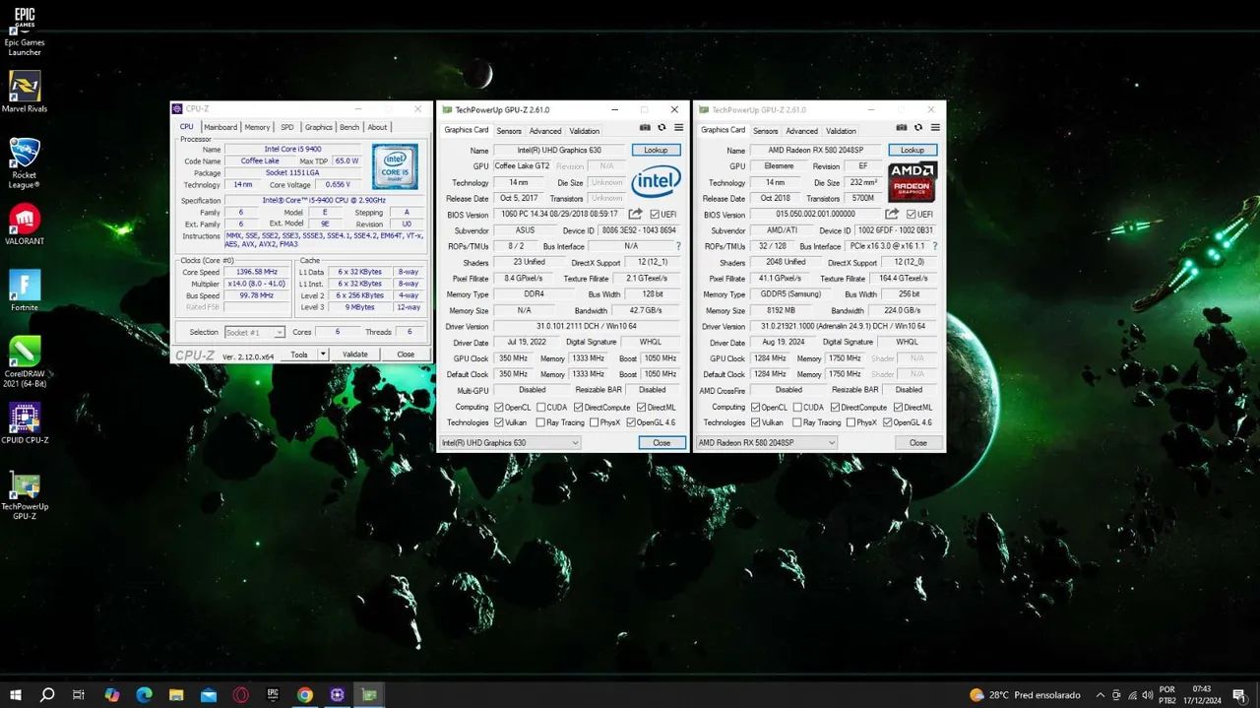Image resolution: width=1260 pixels, height=708 pixels.
Task: Open GPU selector dropdown showing Intel UHD Graphics 630
Action: [x=510, y=442]
